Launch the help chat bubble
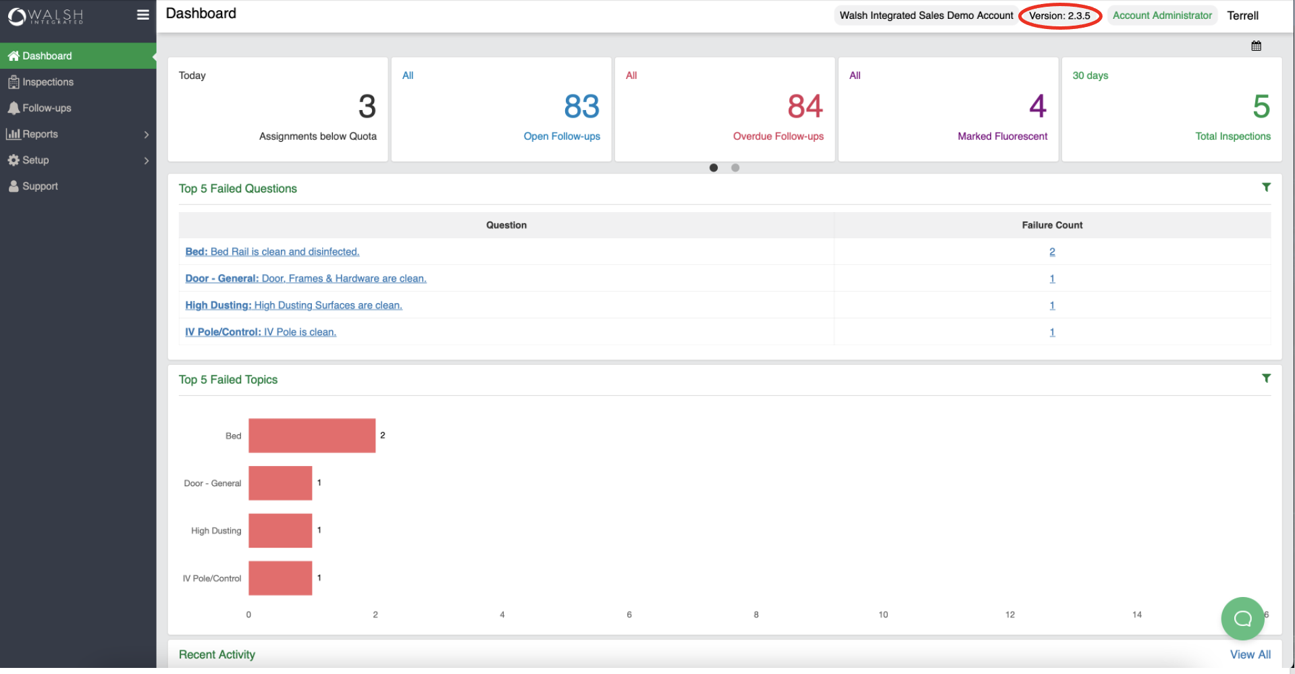Image resolution: width=1295 pixels, height=674 pixels. pos(1242,618)
